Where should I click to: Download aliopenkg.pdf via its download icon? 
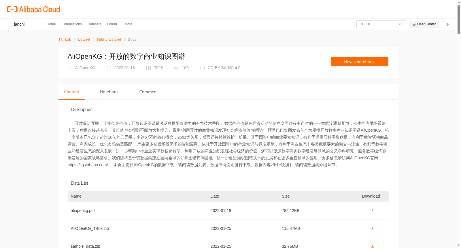[x=373, y=211]
